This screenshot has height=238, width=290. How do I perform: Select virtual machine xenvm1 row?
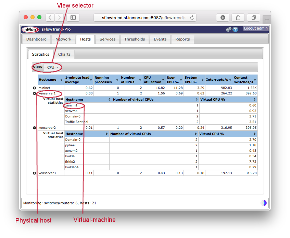[161, 105]
